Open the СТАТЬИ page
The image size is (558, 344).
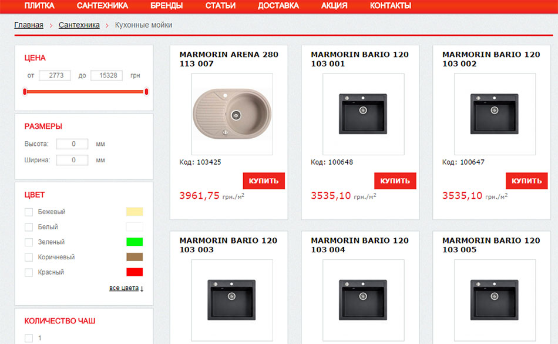click(220, 6)
